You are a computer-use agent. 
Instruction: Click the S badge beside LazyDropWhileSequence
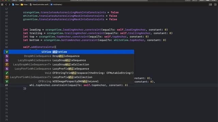[x=7, y=60]
